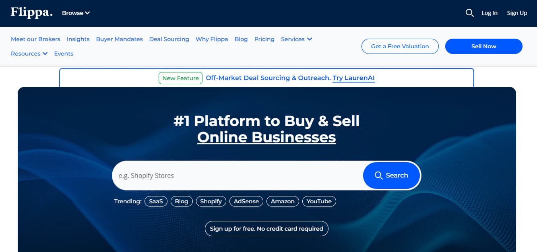Viewport: 537px width, 252px height.
Task: Select the AdSense trending chip
Action: (246, 201)
